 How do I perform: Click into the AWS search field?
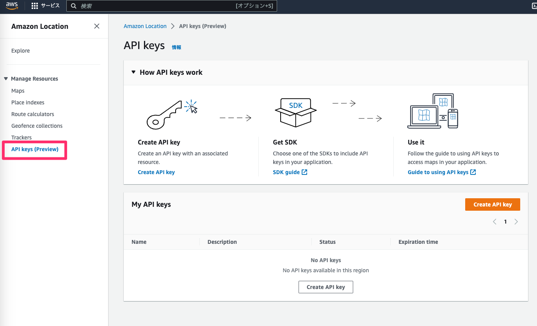pyautogui.click(x=172, y=6)
